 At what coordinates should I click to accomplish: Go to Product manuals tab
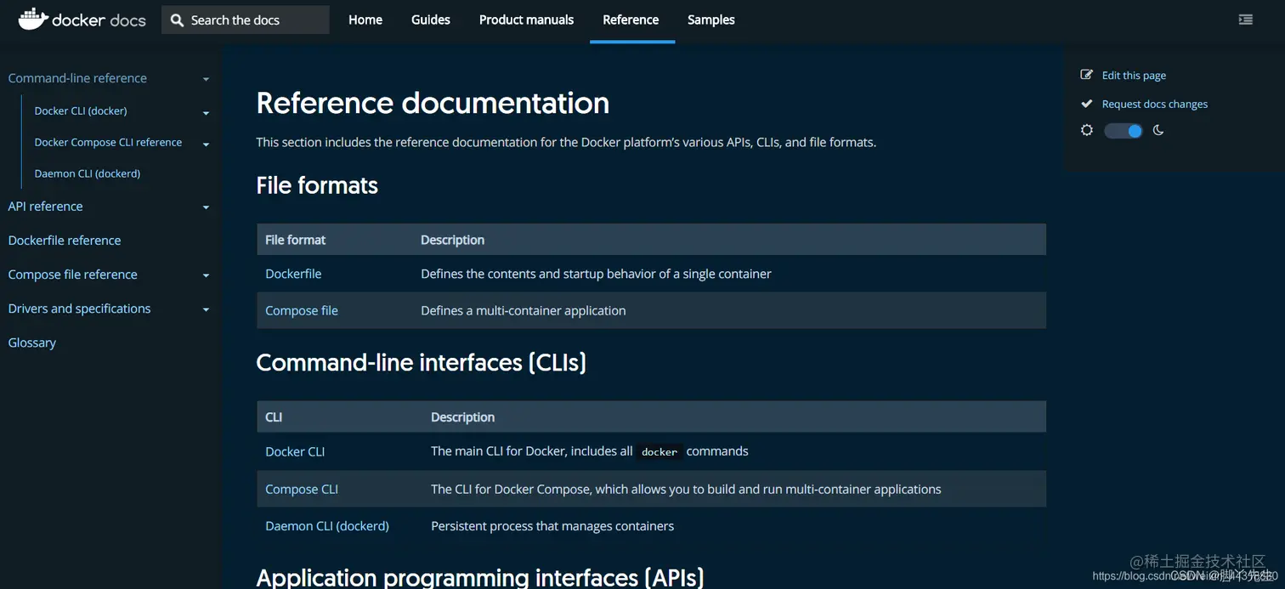click(x=526, y=20)
